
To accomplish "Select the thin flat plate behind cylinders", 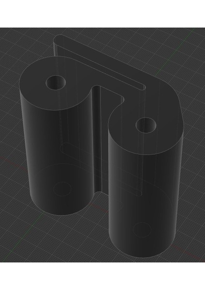I will 99,62.
